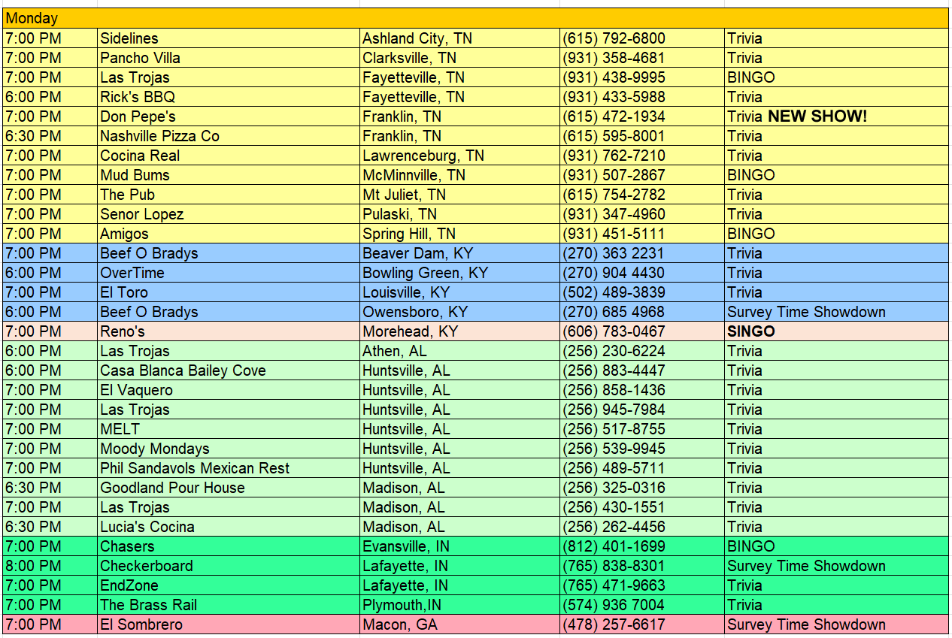Select the 6:30 PM cell for Nashville Pizza Co

pyautogui.click(x=50, y=136)
